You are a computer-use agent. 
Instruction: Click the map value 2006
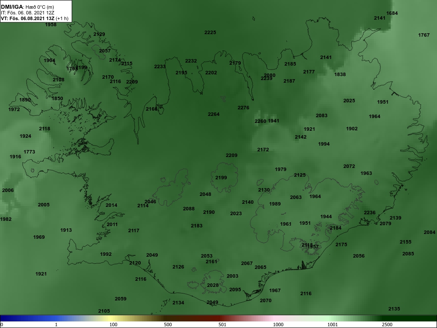[x=8, y=190]
